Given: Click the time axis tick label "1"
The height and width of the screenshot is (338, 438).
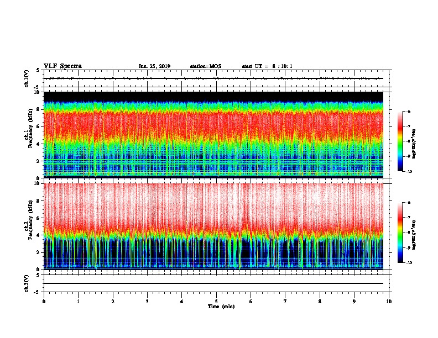Looking at the screenshot, I should tap(78, 302).
